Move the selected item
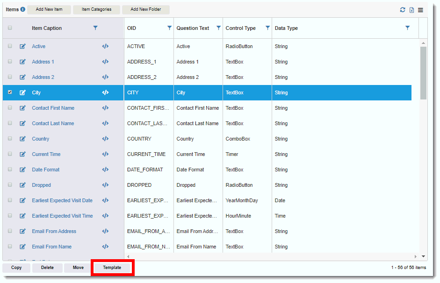 (78, 268)
